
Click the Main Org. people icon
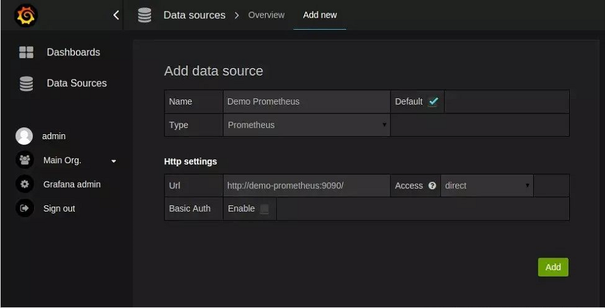point(25,160)
